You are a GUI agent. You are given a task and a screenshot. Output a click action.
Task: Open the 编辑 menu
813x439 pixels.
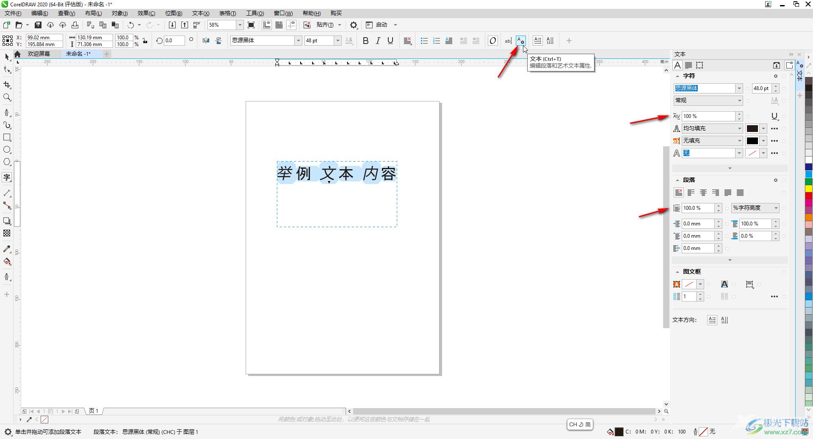click(x=39, y=13)
